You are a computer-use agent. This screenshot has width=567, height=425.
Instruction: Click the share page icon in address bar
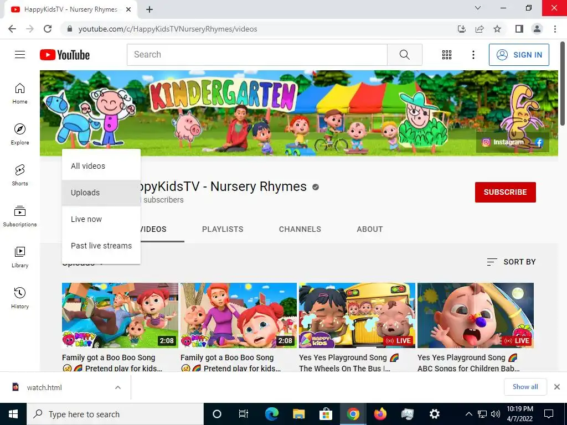click(x=480, y=29)
